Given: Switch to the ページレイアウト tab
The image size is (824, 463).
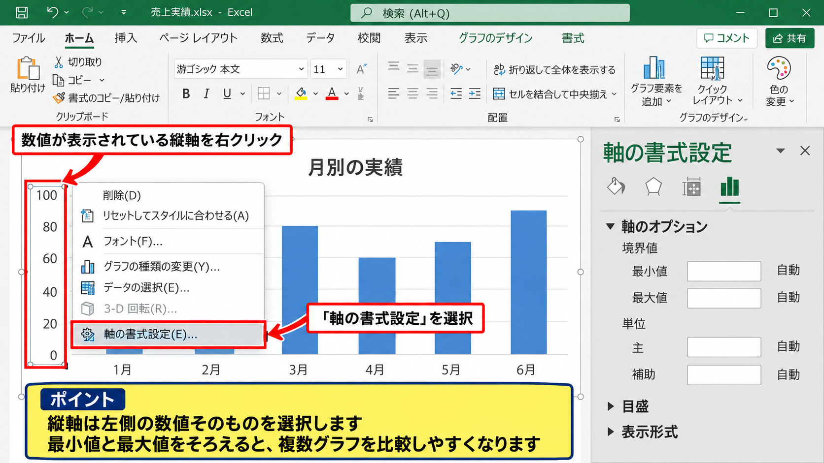Looking at the screenshot, I should tap(198, 38).
